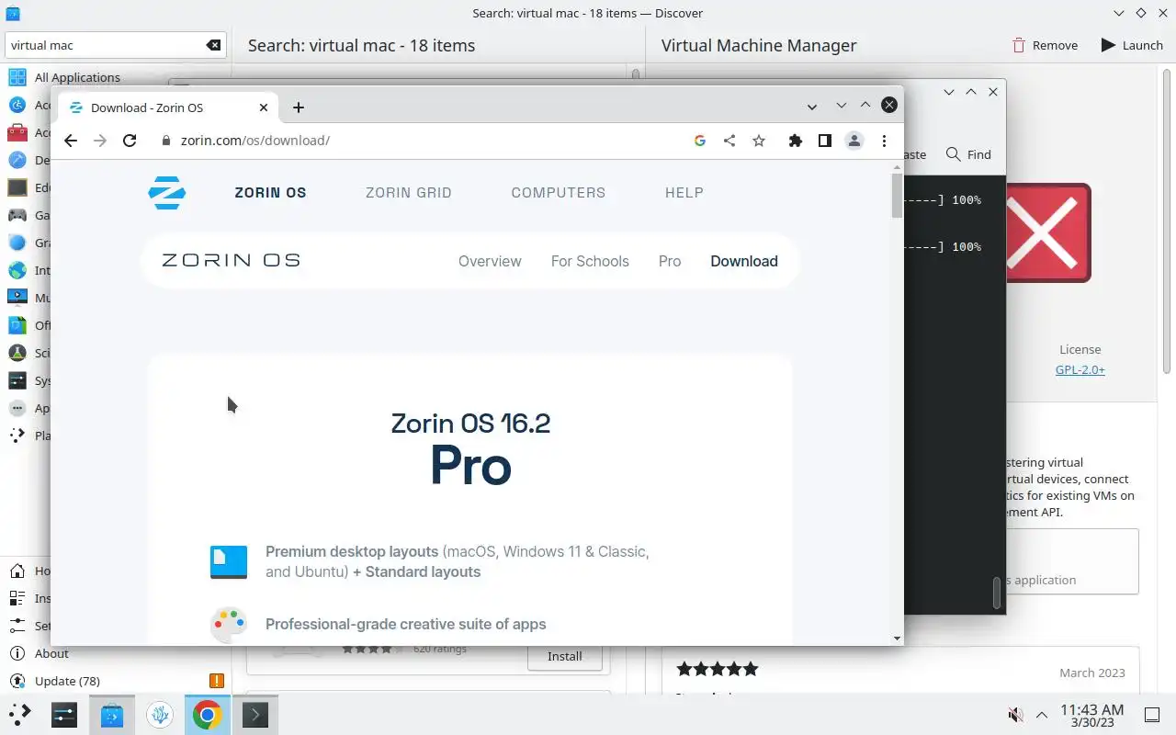
Task: Toggle Chrome side panel
Action: coord(825,141)
